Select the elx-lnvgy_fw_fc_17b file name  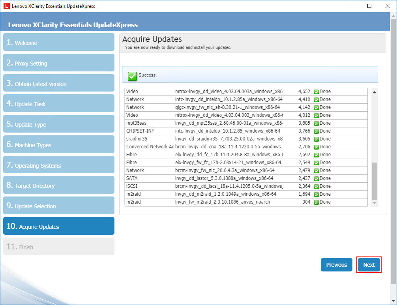point(228,162)
